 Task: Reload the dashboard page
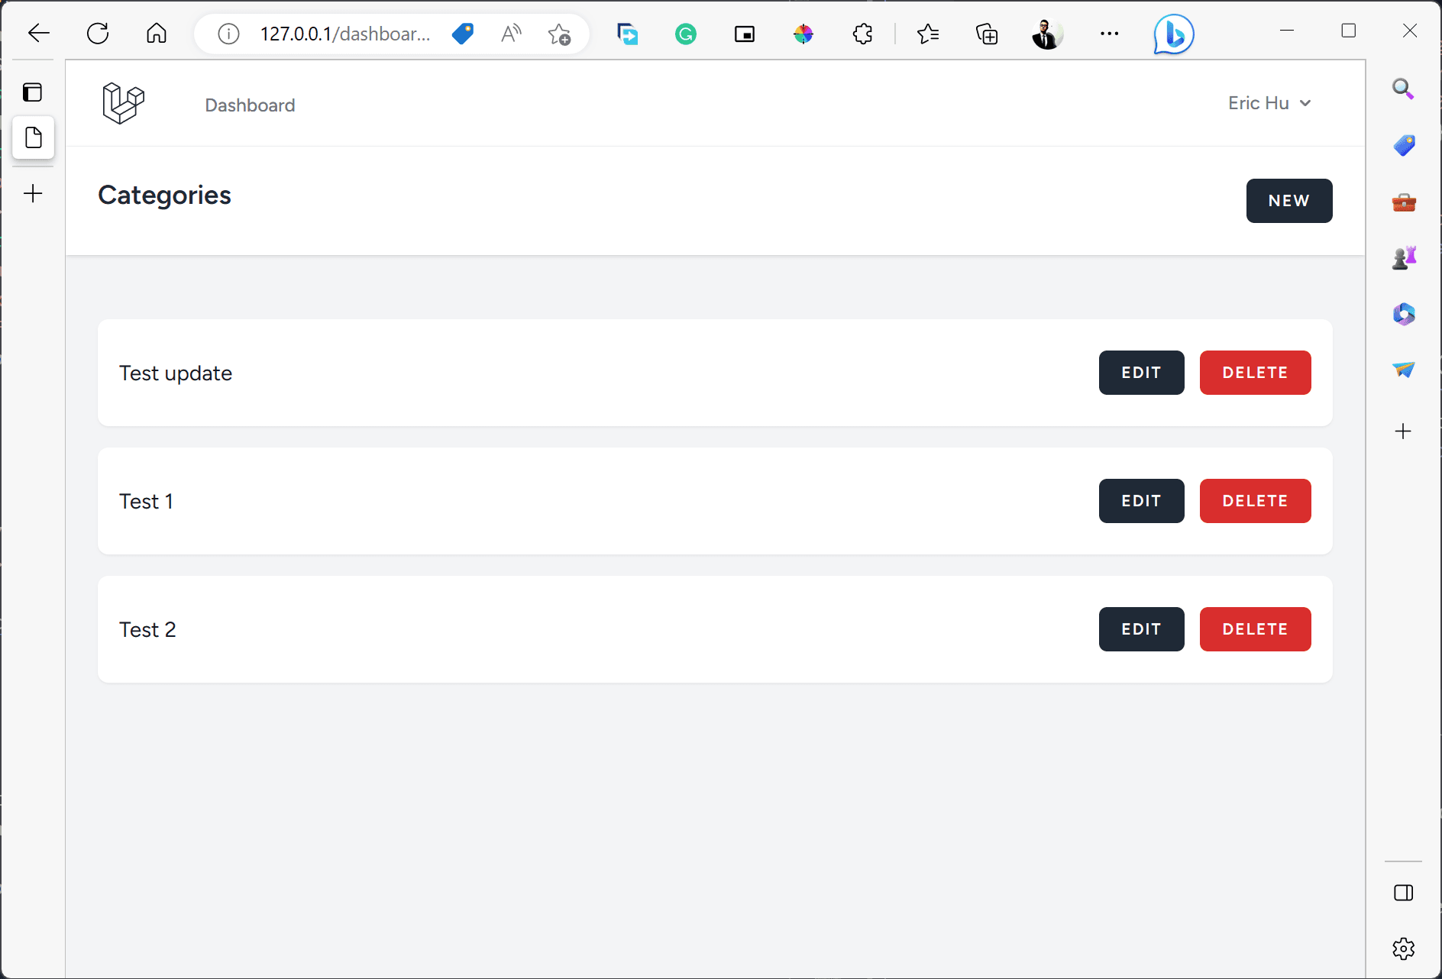[98, 33]
